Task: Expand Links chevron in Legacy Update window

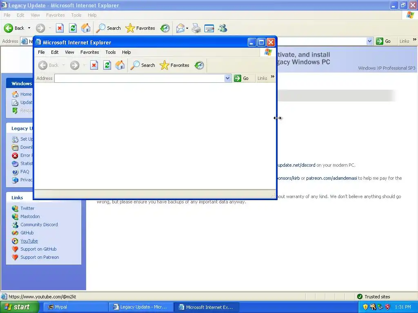Action: pos(415,40)
